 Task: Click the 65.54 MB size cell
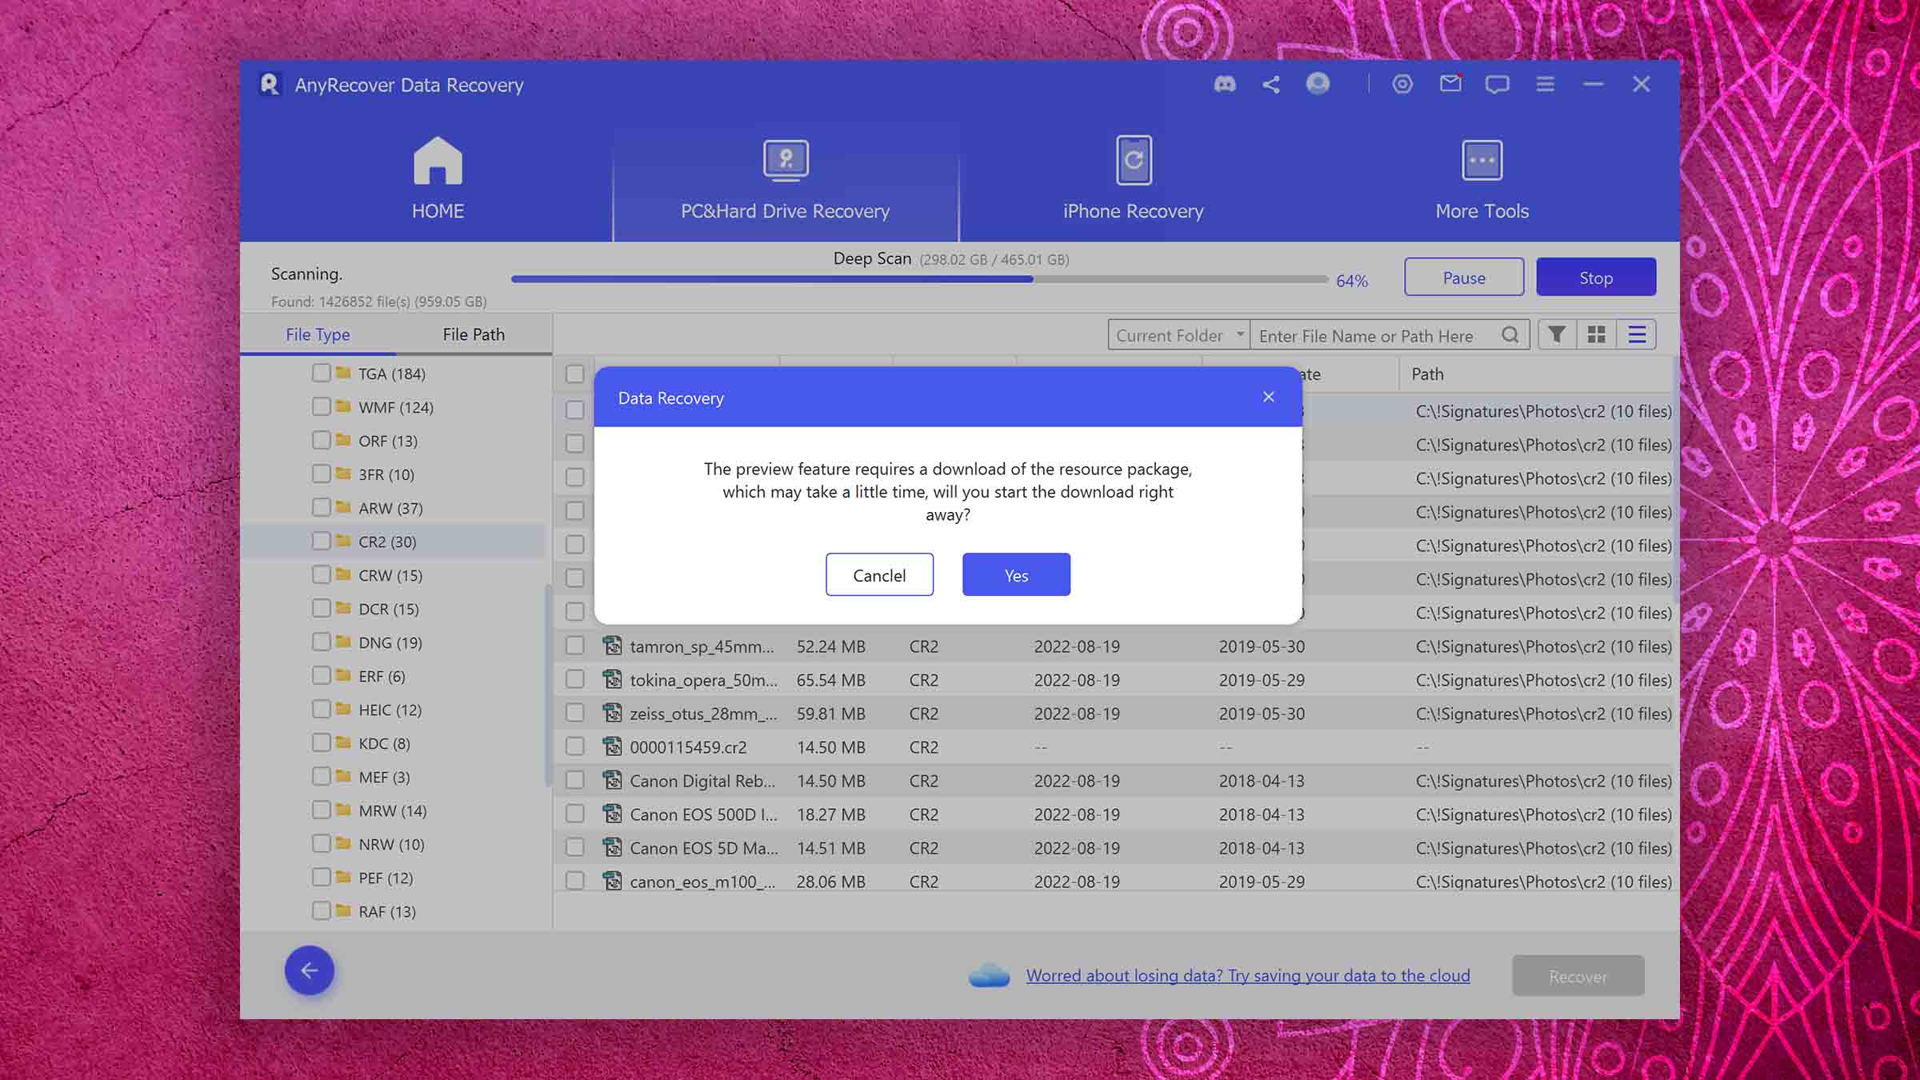click(830, 679)
